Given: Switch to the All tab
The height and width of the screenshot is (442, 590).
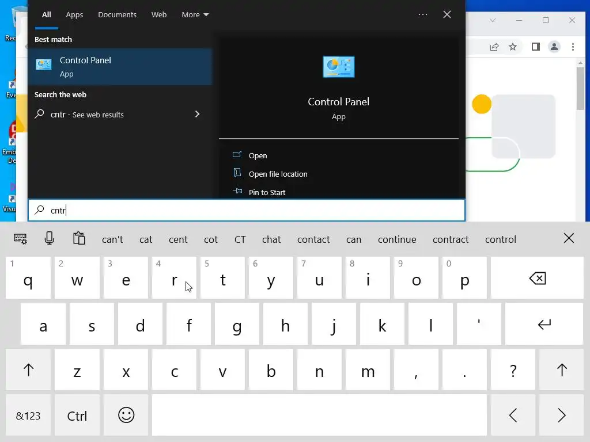Looking at the screenshot, I should coord(46,14).
